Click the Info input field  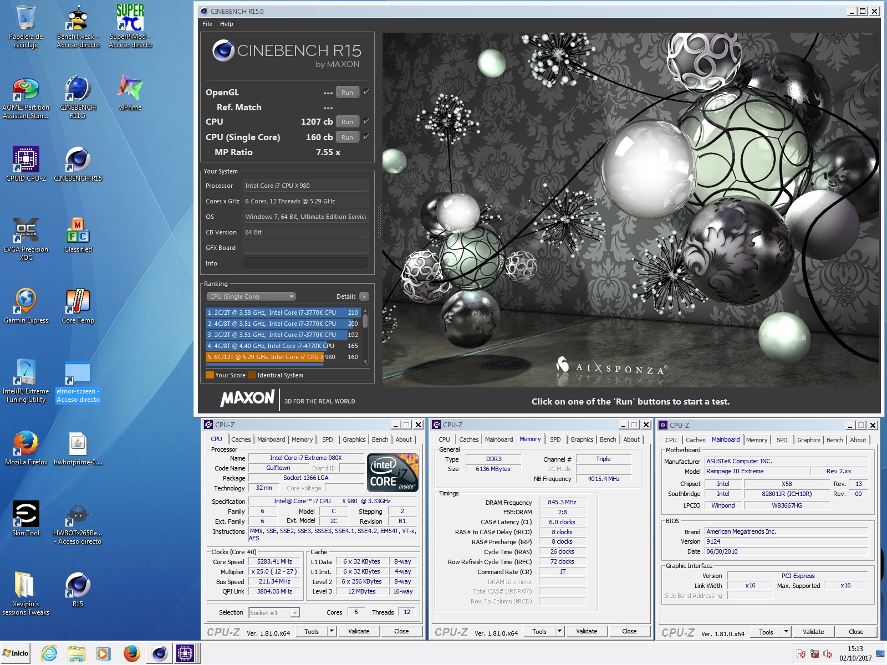pyautogui.click(x=305, y=263)
